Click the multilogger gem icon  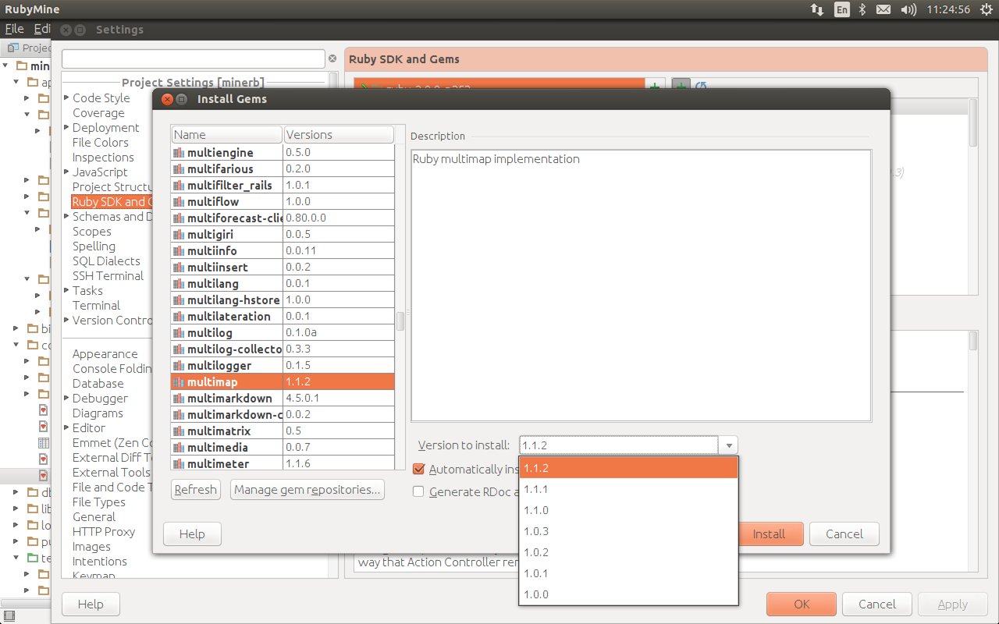pyautogui.click(x=179, y=366)
